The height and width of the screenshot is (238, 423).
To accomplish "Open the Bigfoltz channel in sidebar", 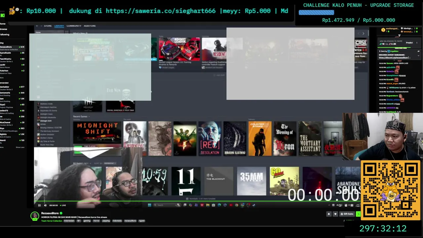I will click(x=12, y=135).
